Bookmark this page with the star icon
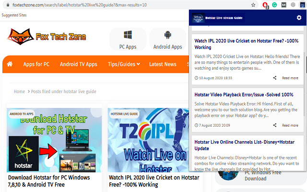Image resolution: width=307 pixels, height=192 pixels. pyautogui.click(x=253, y=5)
